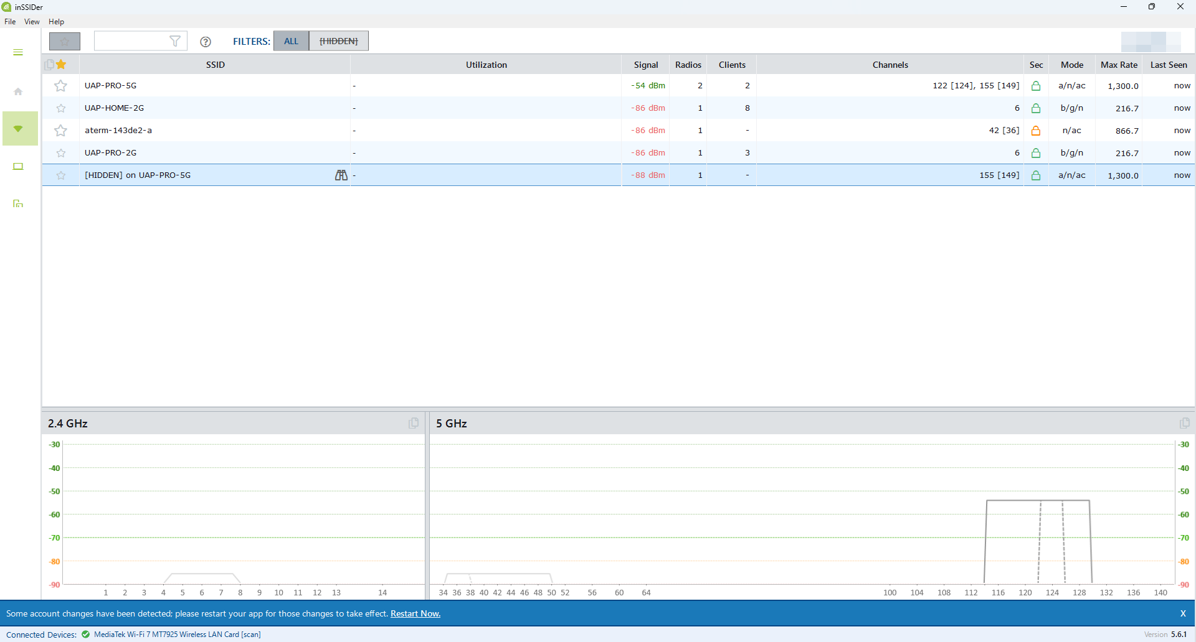Click into the filter text input field
Screen dimensions: 1196x642
pyautogui.click(x=131, y=42)
